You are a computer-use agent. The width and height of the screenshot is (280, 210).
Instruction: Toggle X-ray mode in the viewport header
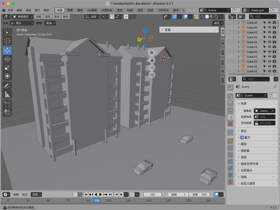(x=196, y=16)
